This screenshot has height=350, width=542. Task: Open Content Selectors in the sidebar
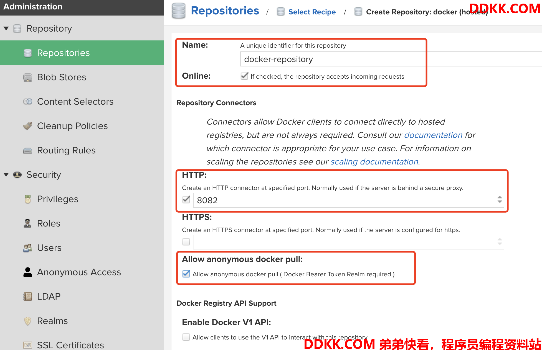click(x=82, y=102)
